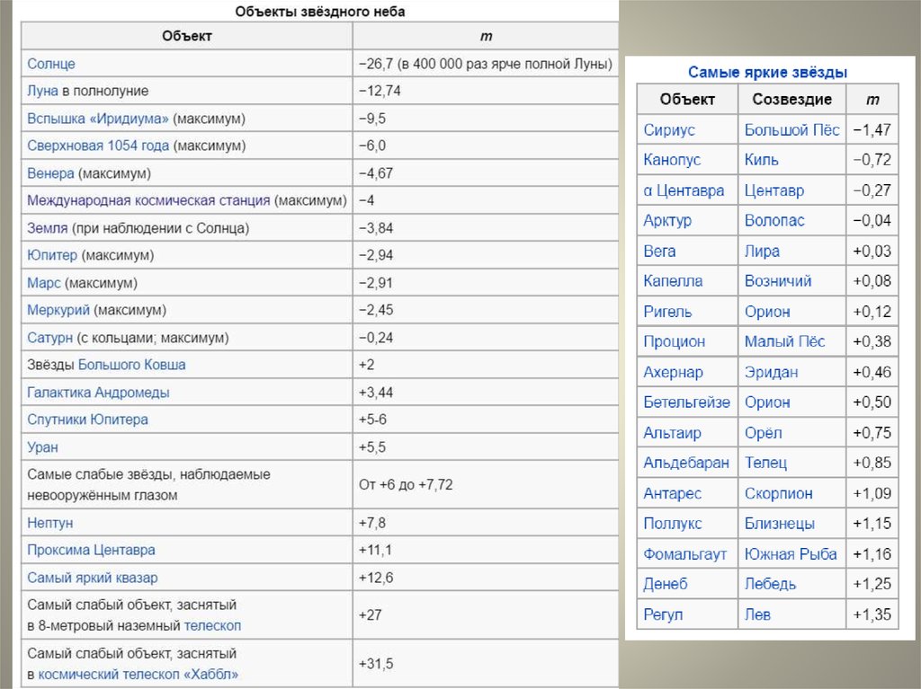Viewport: 921px width, 689px height.
Task: Open the Центавр constellation link
Action: (x=774, y=190)
